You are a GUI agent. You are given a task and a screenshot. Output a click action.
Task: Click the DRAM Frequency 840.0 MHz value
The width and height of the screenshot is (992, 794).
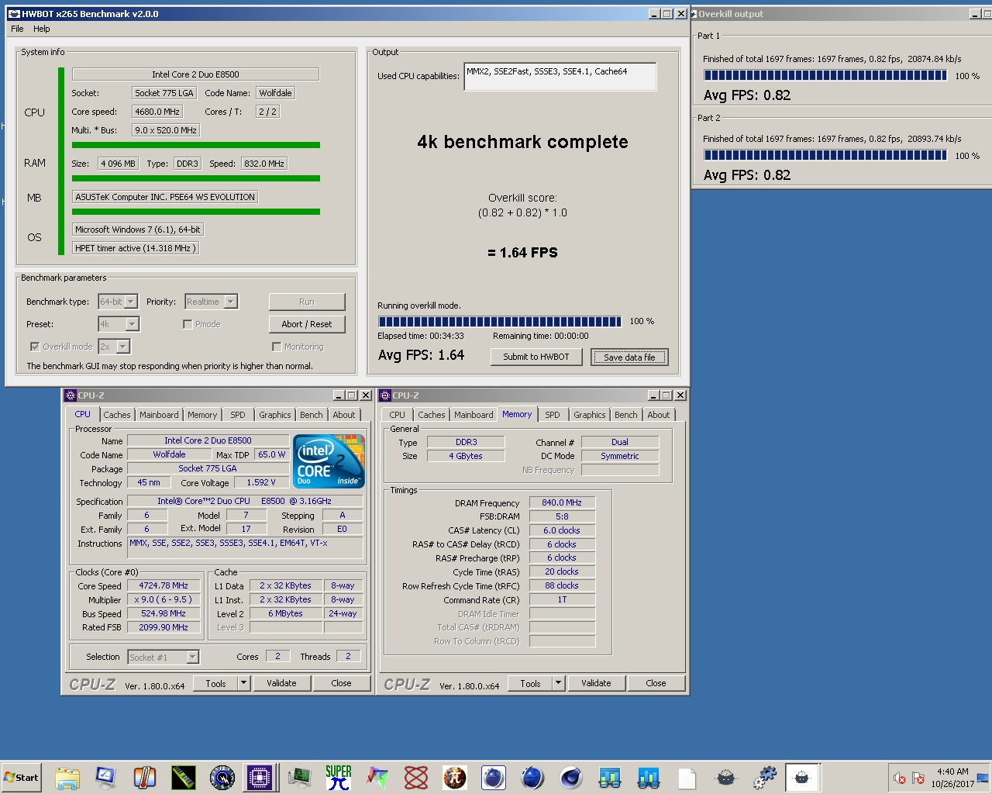tap(562, 502)
